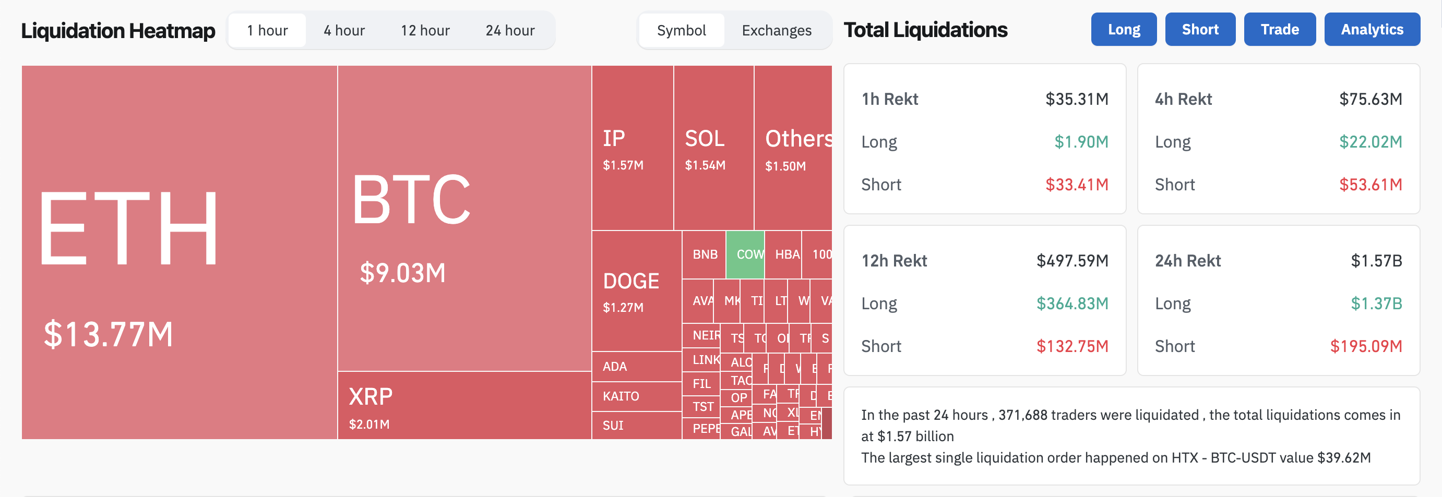Enable the Symbol grouping mode
Image resolution: width=1442 pixels, height=497 pixels.
click(x=681, y=30)
